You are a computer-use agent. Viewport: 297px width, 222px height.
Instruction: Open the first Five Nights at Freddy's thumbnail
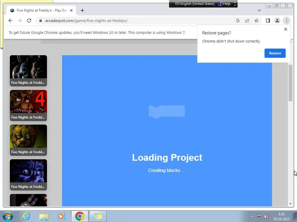28,71
